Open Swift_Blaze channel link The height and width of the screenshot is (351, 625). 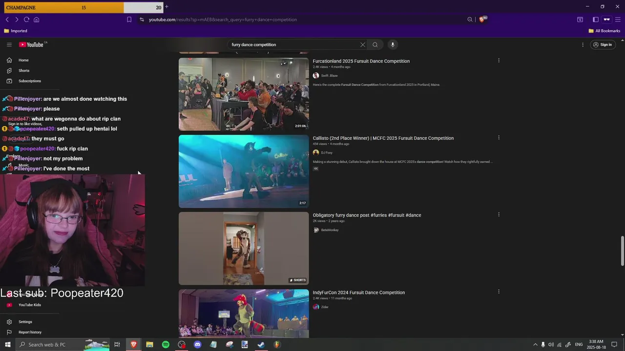[x=329, y=76]
